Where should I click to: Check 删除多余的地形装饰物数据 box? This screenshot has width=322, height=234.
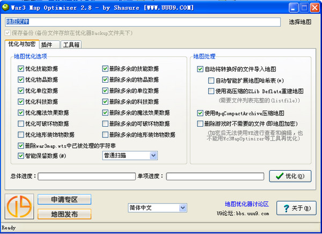tap(105, 135)
